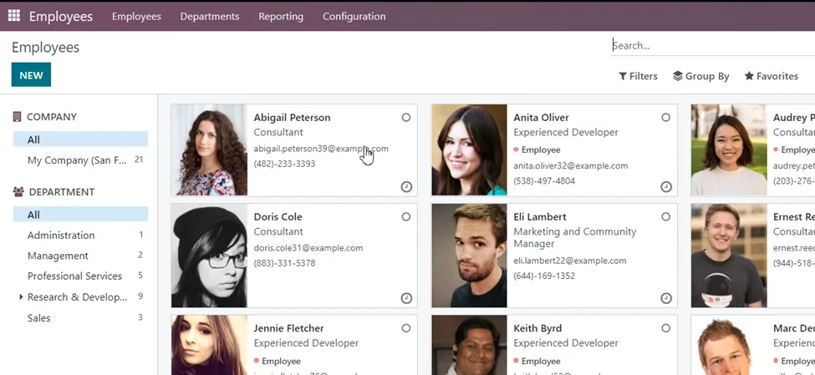Click the Employees breadcrumb page heading

46,48
